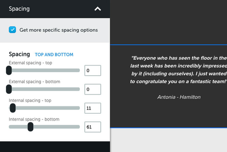Click the External spacing top value field
Screen dimensions: 227x152
click(92, 71)
